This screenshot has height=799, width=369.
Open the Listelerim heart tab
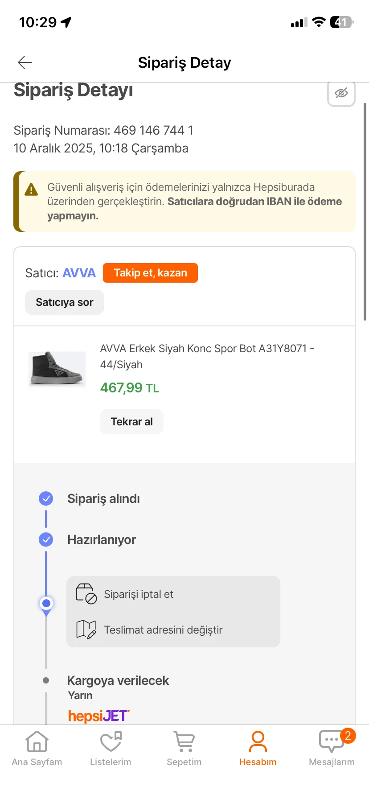[x=111, y=749]
